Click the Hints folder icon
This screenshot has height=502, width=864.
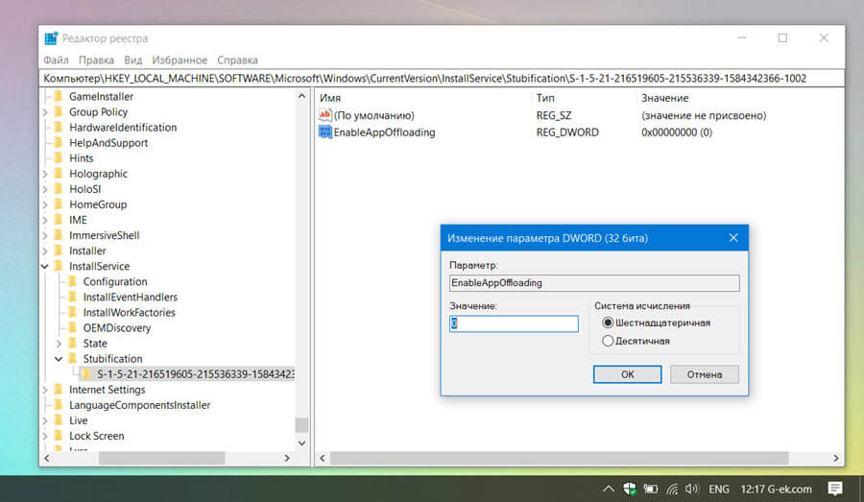click(59, 158)
